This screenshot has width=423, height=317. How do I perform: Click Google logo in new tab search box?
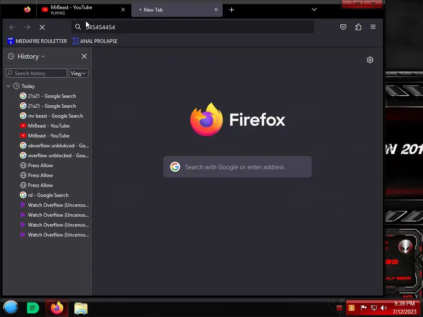pyautogui.click(x=175, y=167)
